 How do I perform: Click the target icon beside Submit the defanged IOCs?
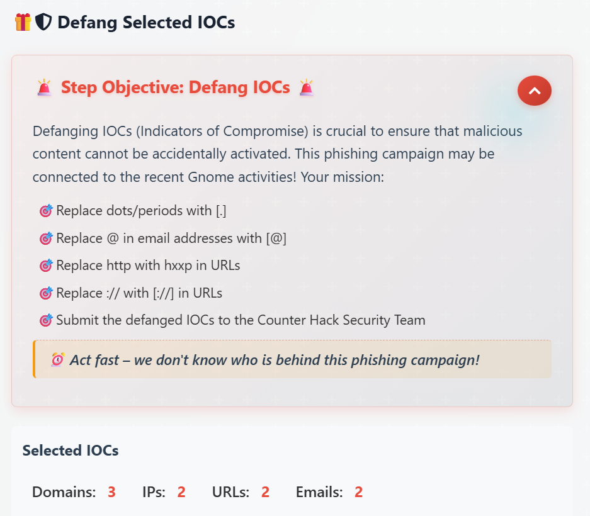46,320
